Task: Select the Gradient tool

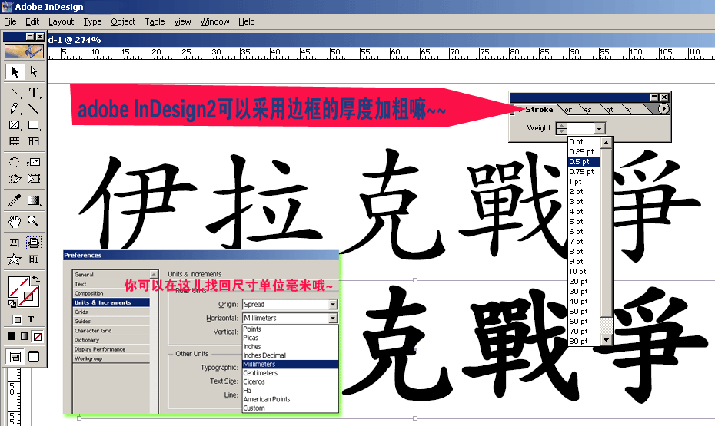Action: click(x=34, y=200)
